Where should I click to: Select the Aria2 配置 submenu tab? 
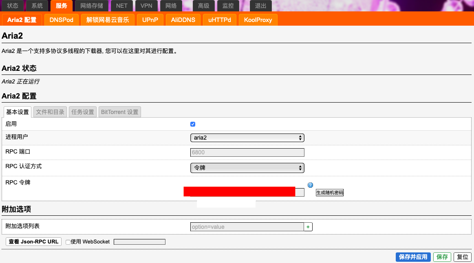pos(22,20)
